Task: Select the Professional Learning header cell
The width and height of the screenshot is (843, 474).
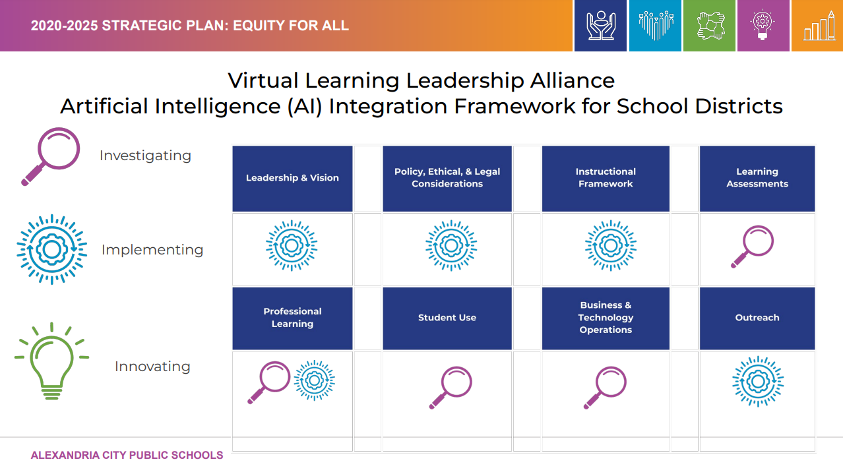Action: pos(292,318)
